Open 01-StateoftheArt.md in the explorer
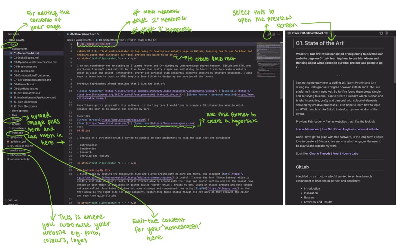 (x=26, y=53)
